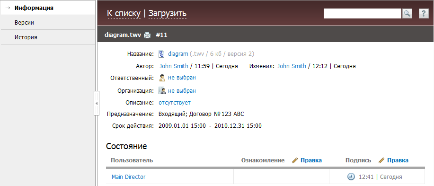
Task: Click Входящий; Договор № 123 ABC text
Action: (x=201, y=114)
